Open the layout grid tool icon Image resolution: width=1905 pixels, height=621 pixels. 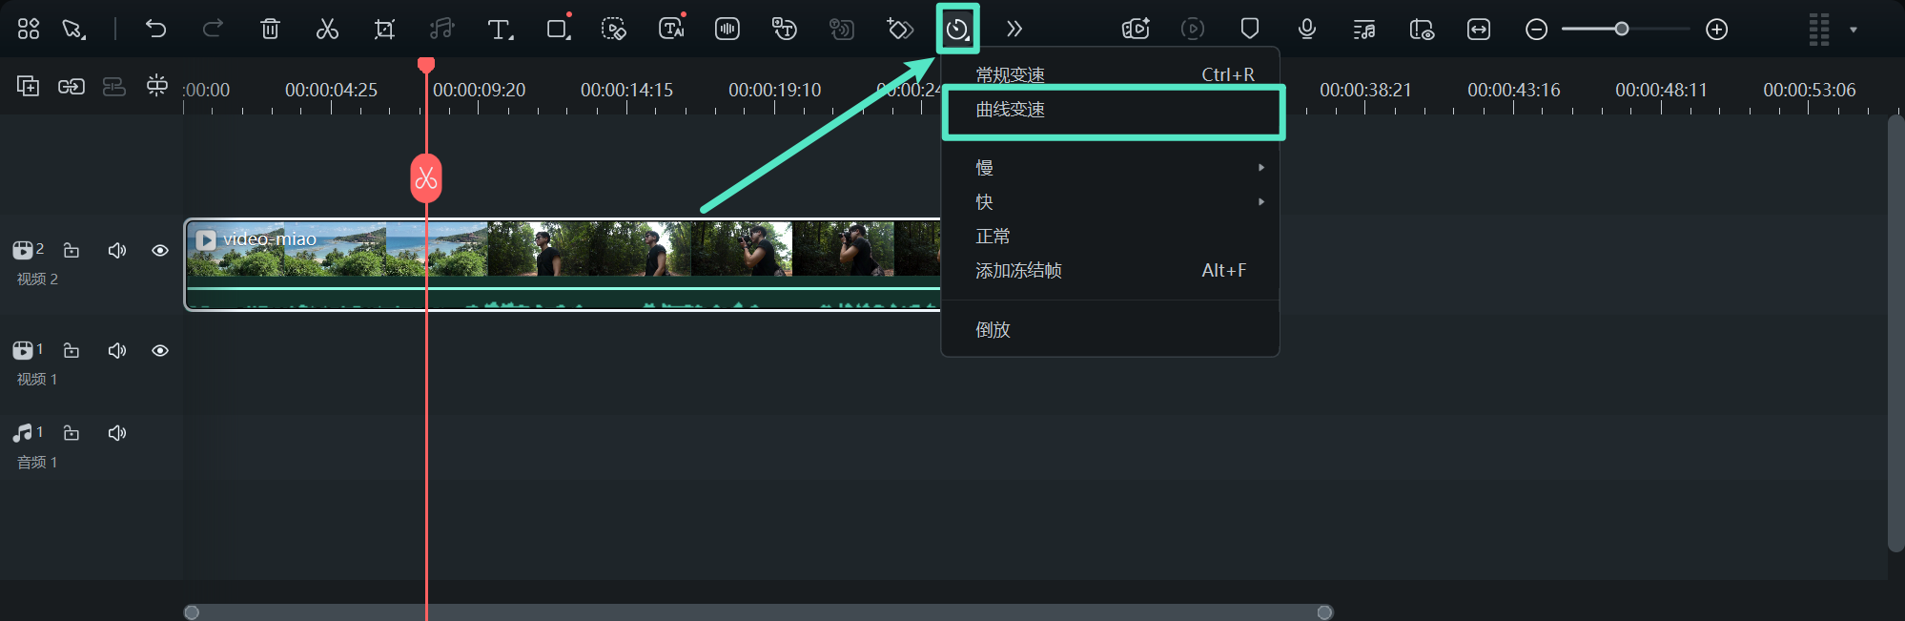[x=29, y=30]
